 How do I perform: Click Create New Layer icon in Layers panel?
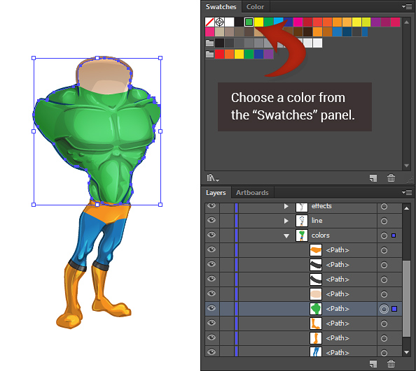click(x=373, y=364)
